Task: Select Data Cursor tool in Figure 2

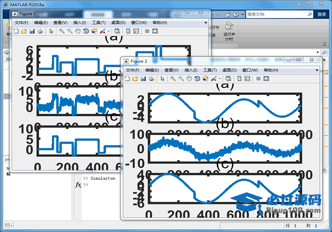Action: pos(205,79)
